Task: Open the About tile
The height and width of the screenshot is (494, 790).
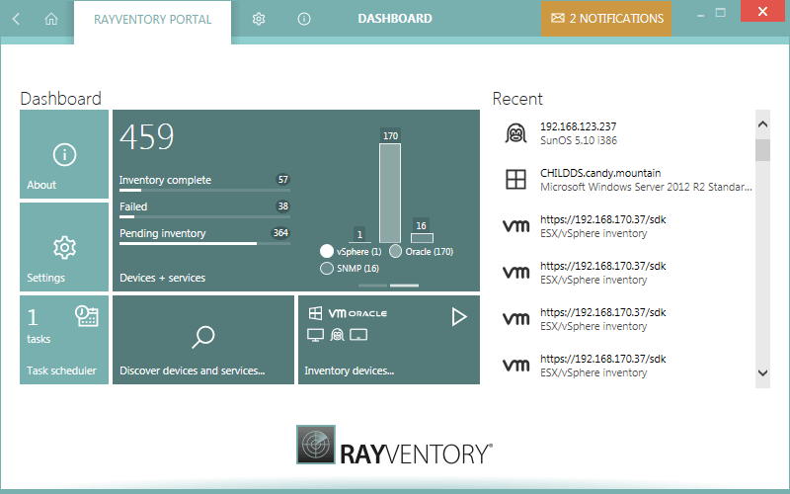Action: coord(64,154)
